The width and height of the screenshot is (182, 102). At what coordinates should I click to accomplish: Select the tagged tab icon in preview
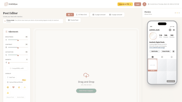tap(171, 57)
